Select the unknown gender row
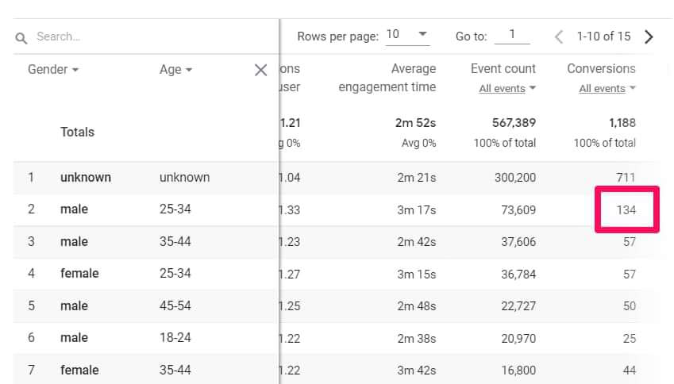674x384 pixels. (85, 178)
